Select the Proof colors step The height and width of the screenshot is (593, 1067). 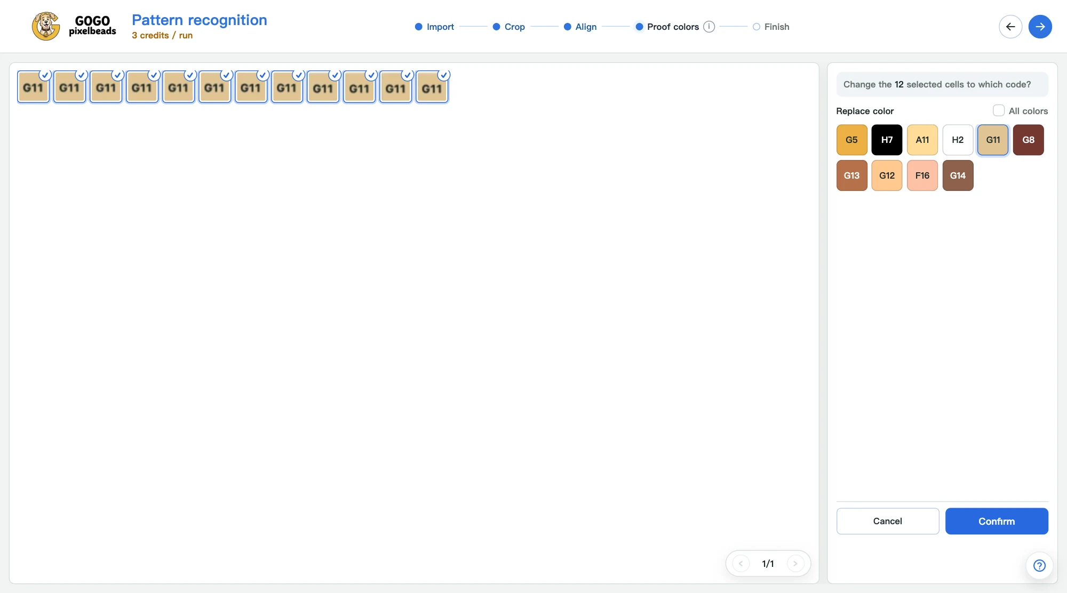tap(667, 27)
